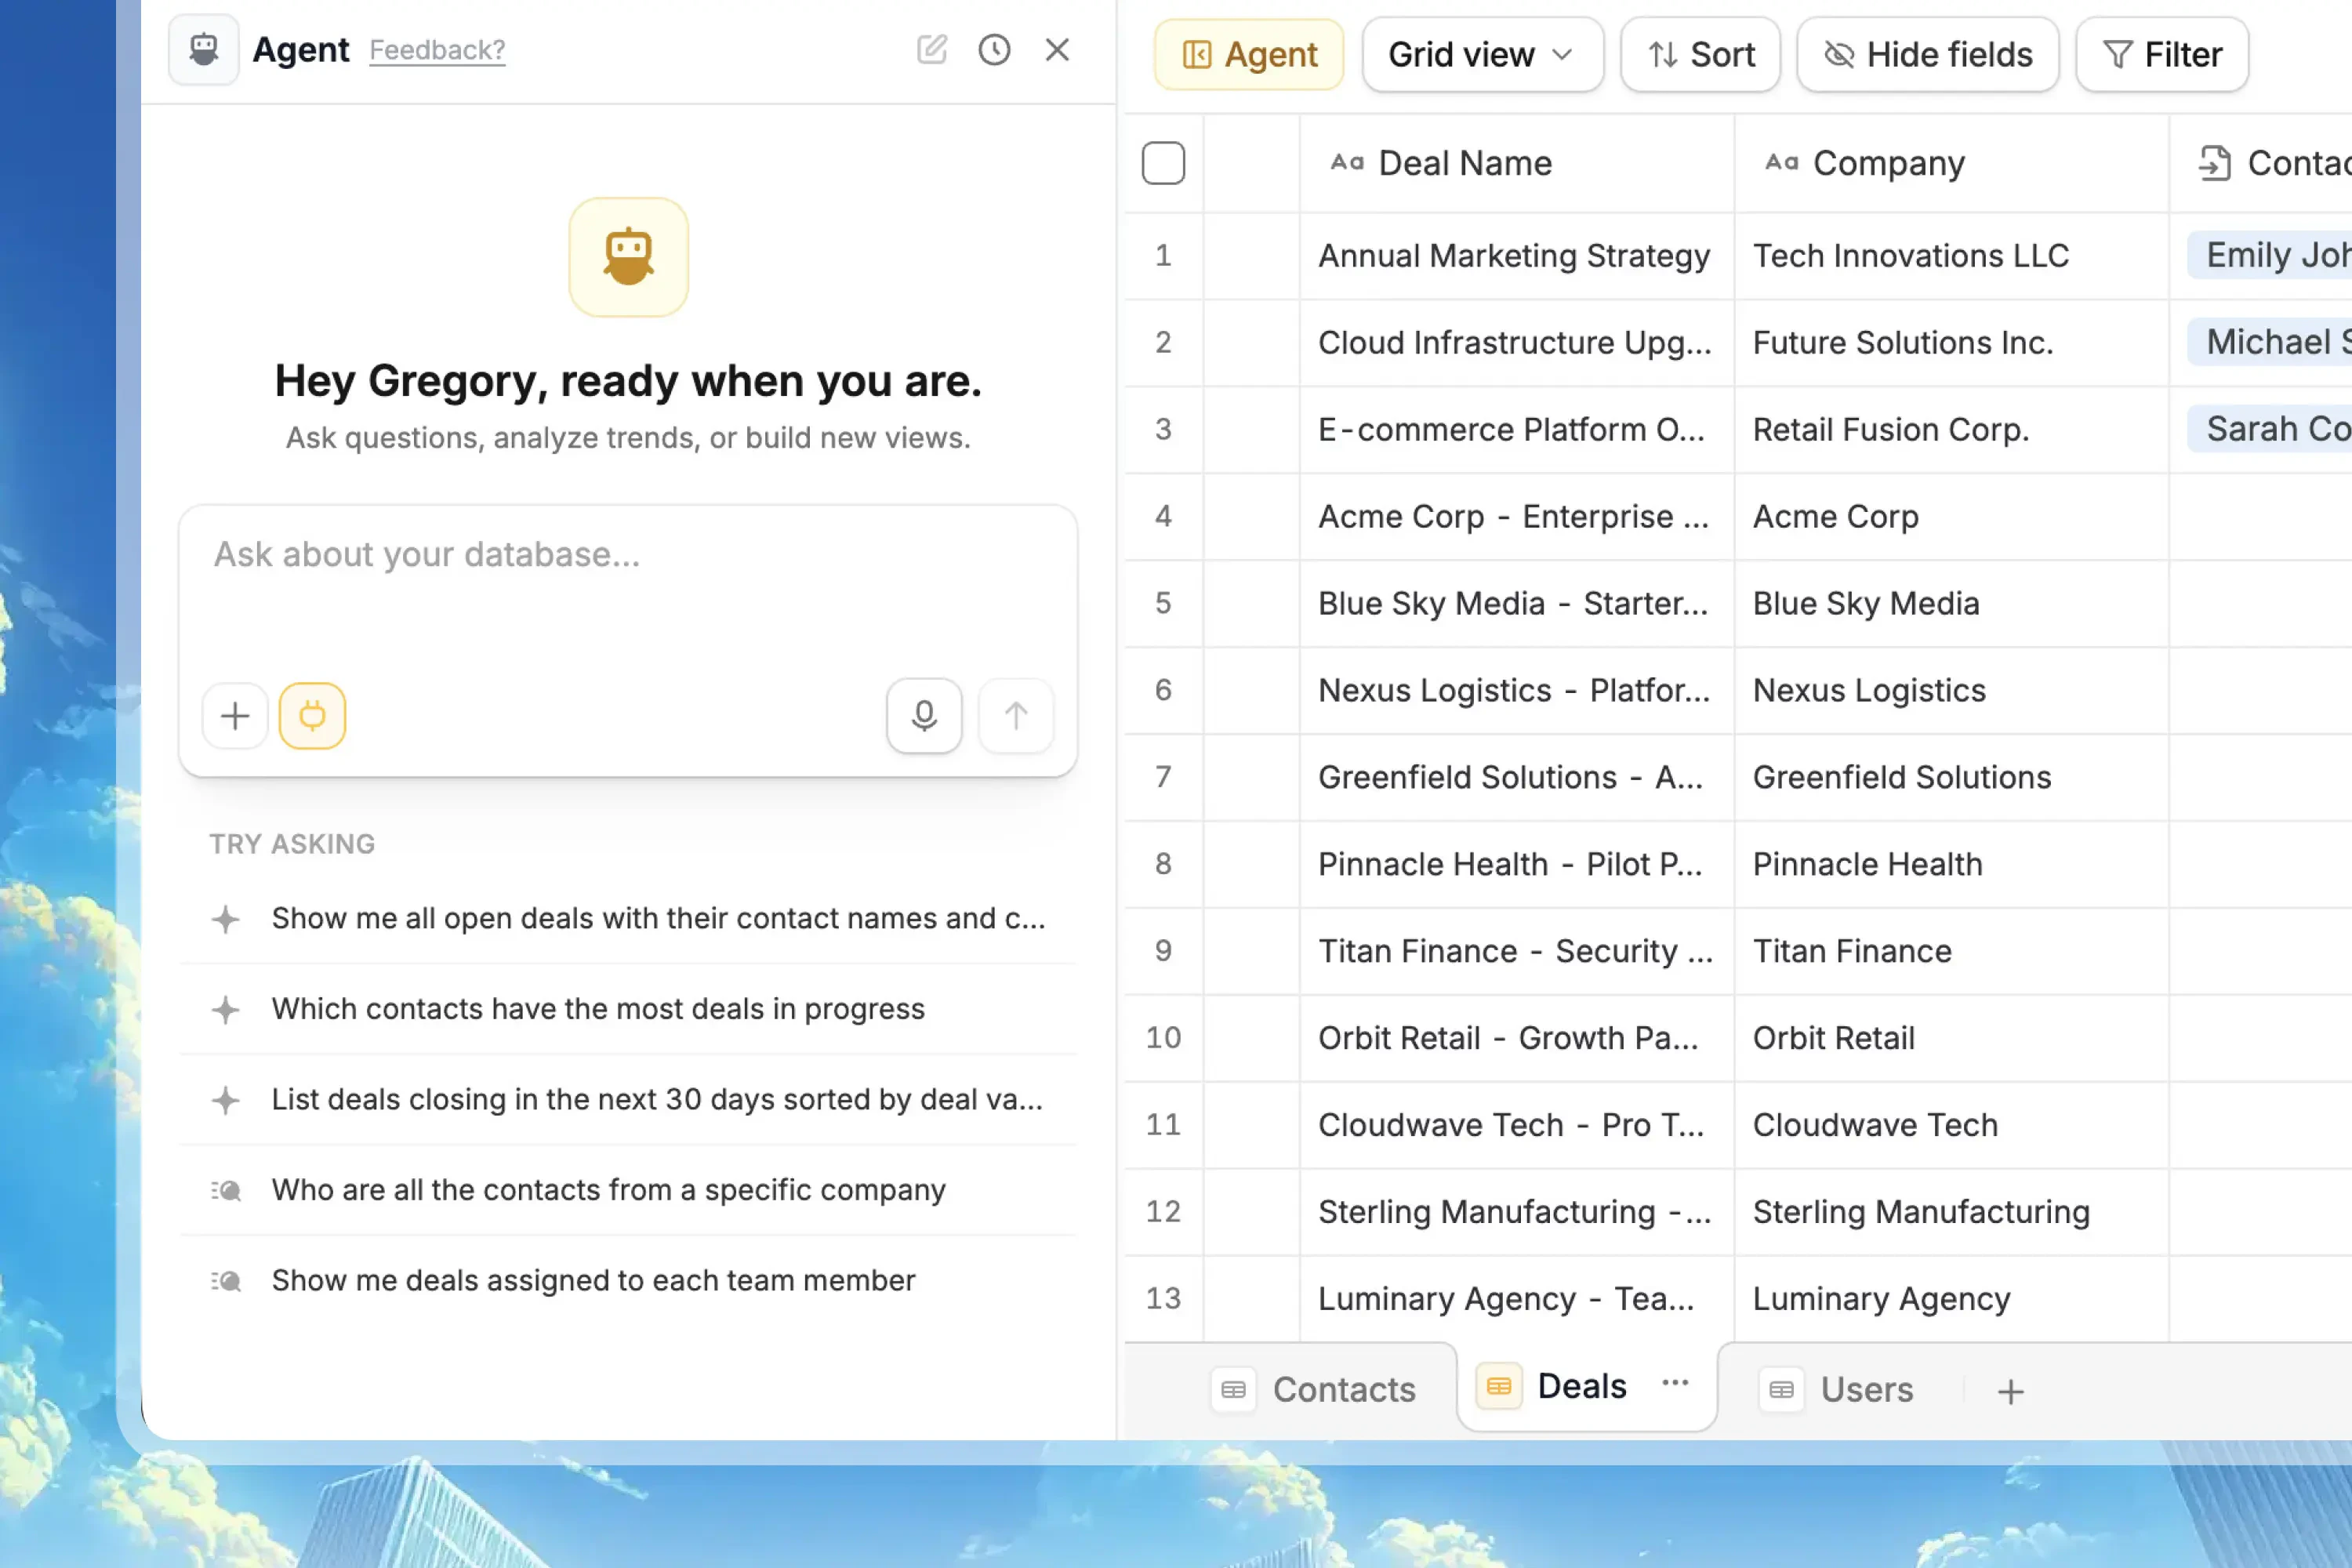2352x1568 pixels.
Task: Send message with up-arrow button
Action: (1015, 716)
